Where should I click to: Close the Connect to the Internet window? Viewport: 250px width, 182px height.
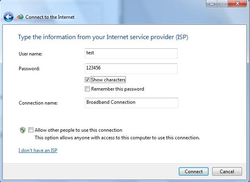[x=237, y=4]
